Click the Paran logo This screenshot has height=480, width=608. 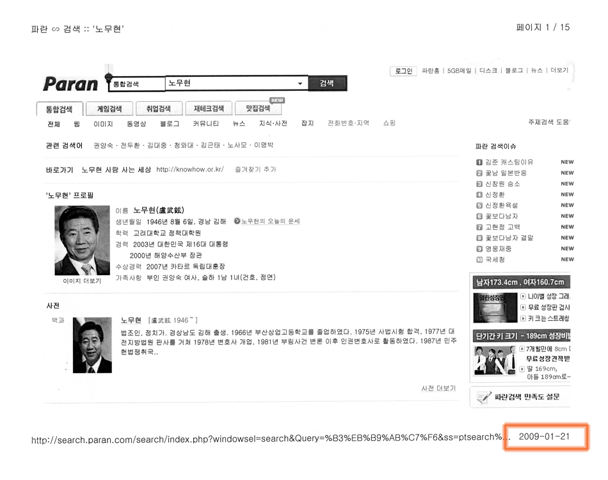70,84
